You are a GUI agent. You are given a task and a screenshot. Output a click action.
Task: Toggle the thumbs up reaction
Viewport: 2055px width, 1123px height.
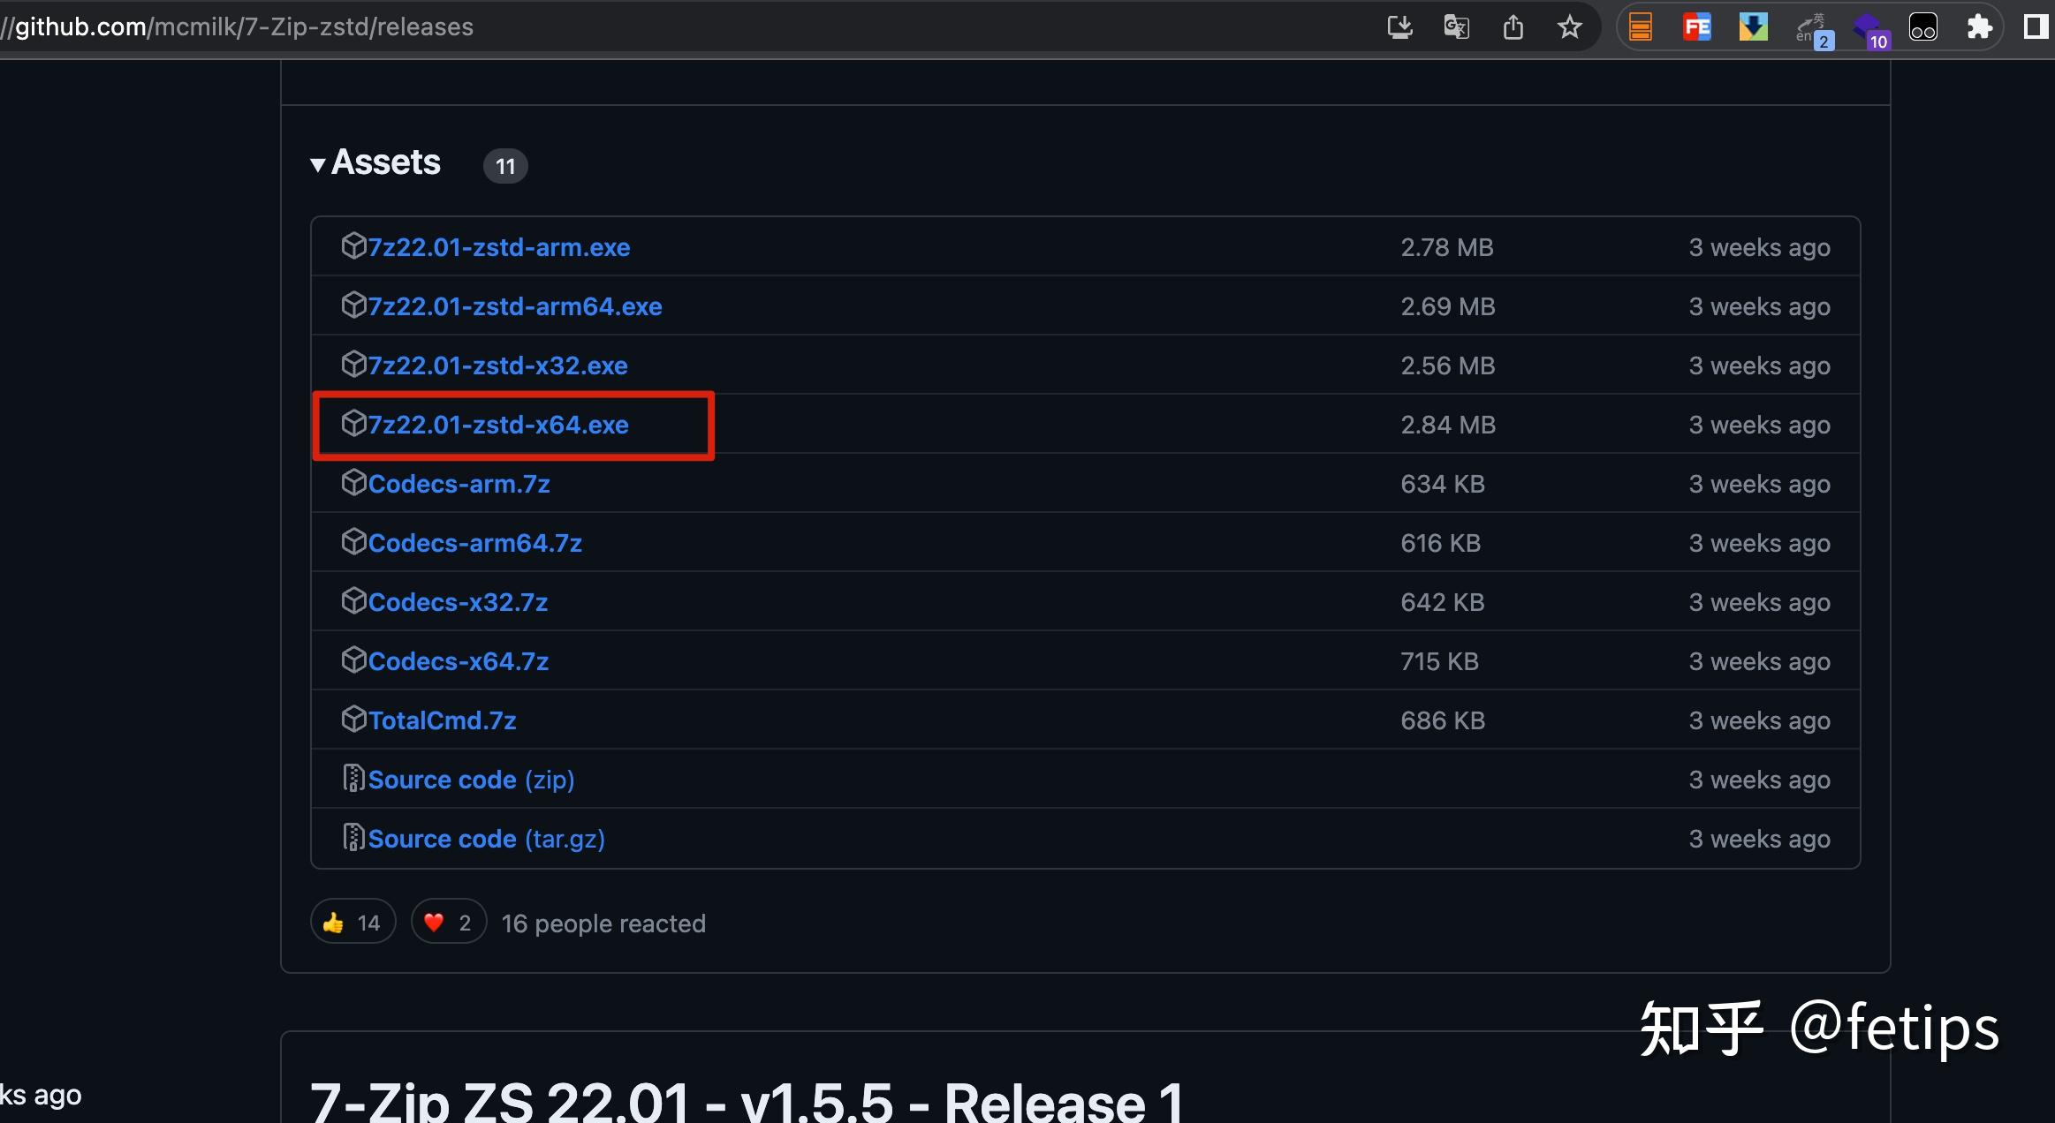click(x=353, y=923)
